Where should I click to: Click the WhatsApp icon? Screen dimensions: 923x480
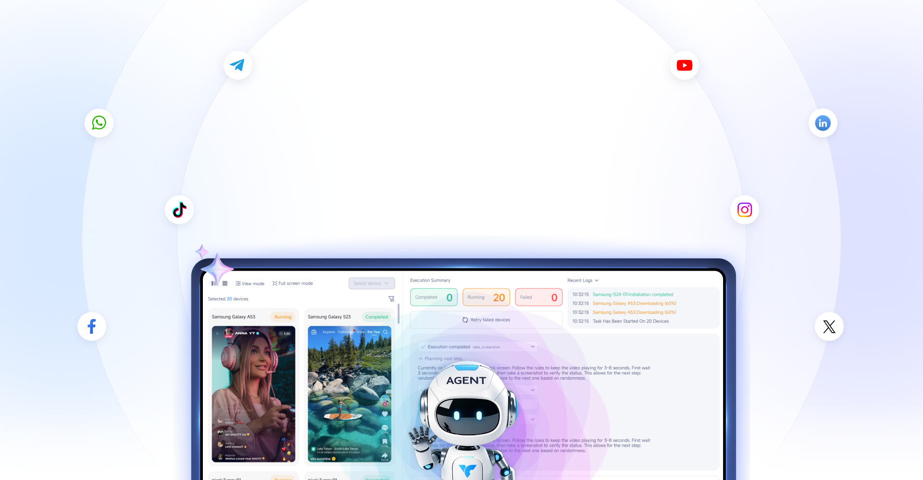point(99,123)
